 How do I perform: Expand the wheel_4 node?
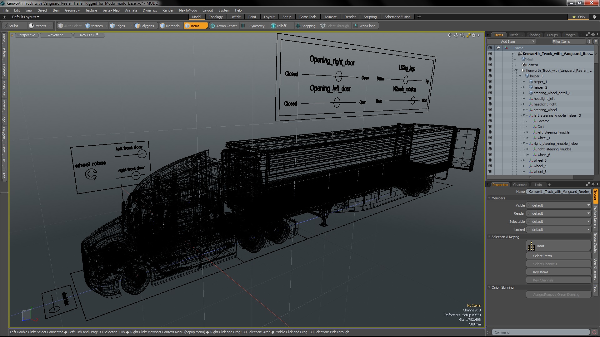coord(524,166)
